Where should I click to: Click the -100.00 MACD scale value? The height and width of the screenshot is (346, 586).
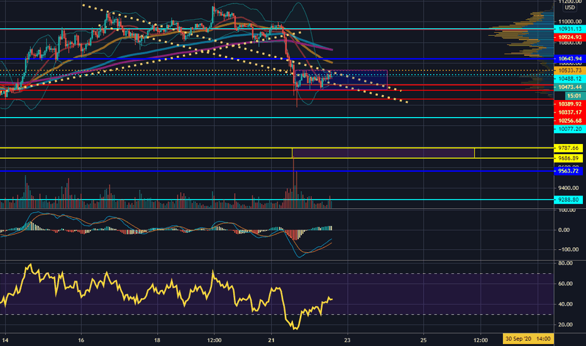click(568, 250)
